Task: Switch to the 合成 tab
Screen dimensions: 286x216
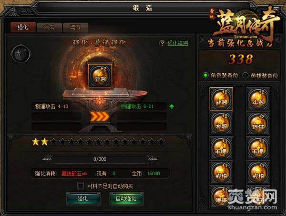Action: tap(49, 28)
